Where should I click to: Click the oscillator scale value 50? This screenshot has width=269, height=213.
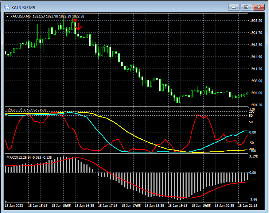251,122
